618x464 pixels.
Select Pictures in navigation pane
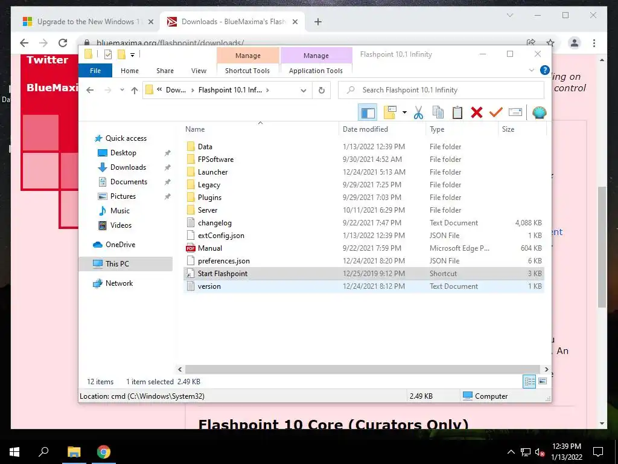pos(123,196)
